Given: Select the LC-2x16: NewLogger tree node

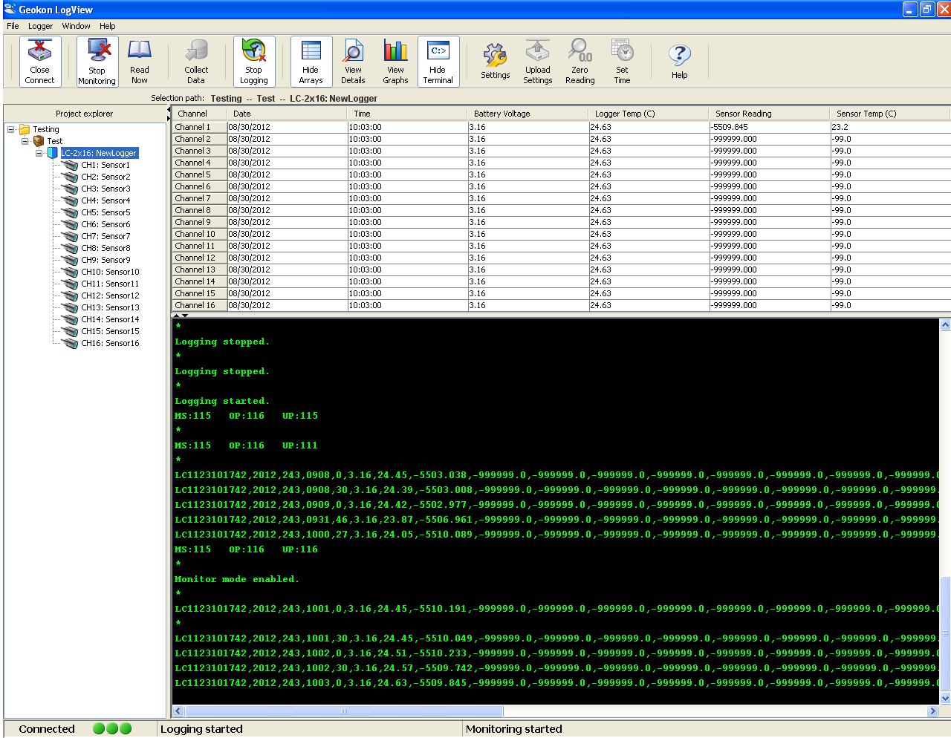Looking at the screenshot, I should [x=99, y=153].
